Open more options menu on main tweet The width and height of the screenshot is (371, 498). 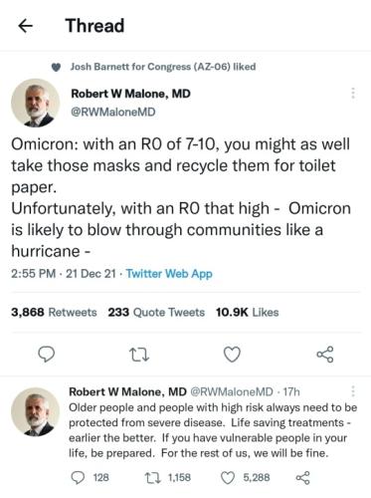click(353, 94)
